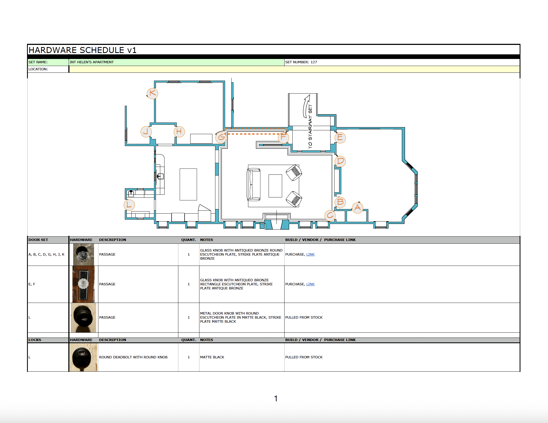Image resolution: width=548 pixels, height=423 pixels.
Task: Select door marker F on the floor plan
Action: click(x=283, y=138)
